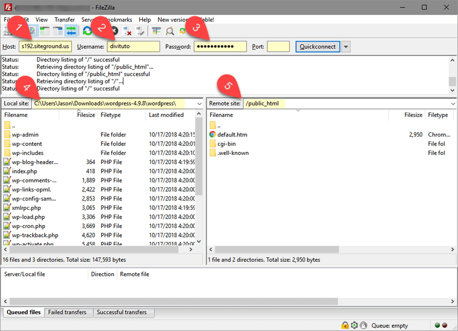Click folder icon next to wp-admin
The height and width of the screenshot is (331, 458).
point(7,135)
